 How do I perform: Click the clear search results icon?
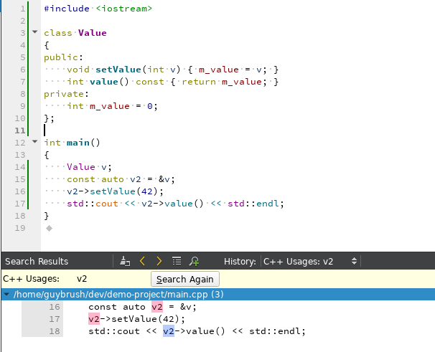click(x=125, y=262)
